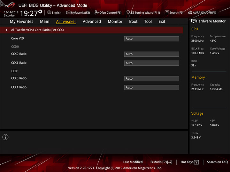The width and height of the screenshot is (230, 172).
Task: Click the settings gear next to the clock
Action: [x=40, y=11]
